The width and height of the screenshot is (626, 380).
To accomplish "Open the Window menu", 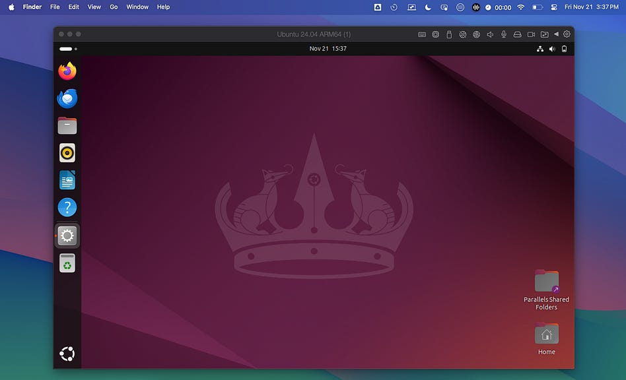I will (x=137, y=7).
